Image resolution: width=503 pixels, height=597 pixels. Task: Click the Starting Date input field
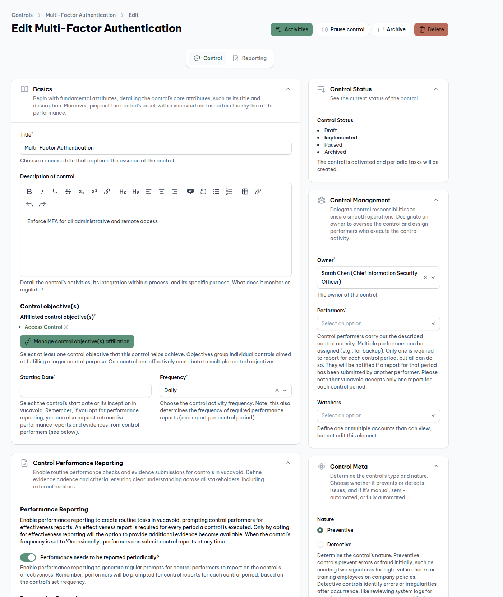86,390
